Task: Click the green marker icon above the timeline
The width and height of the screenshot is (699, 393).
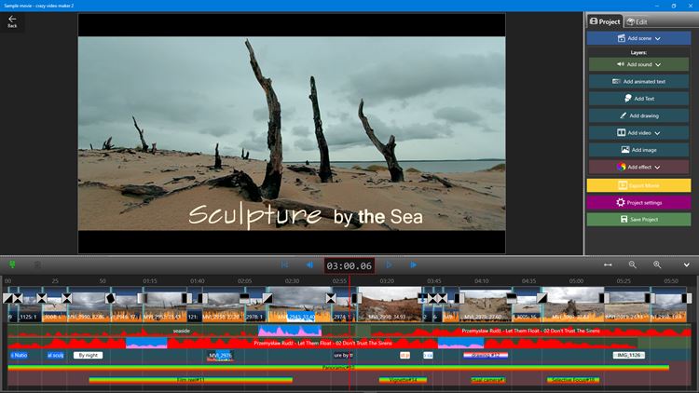Action: point(12,264)
